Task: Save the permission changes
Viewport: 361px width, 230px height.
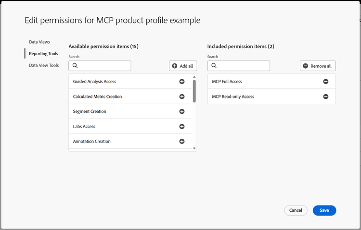Action: [324, 210]
